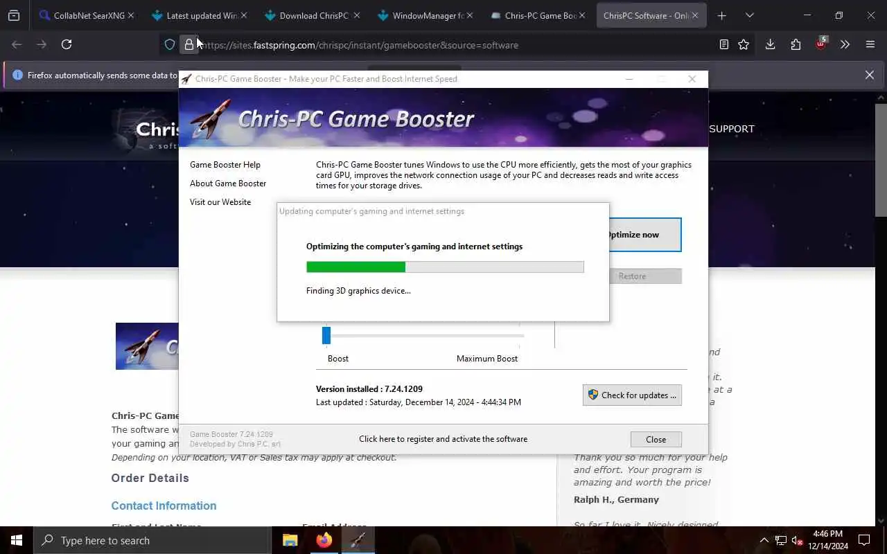Open About Game Booster link
The width and height of the screenshot is (887, 554).
(228, 184)
